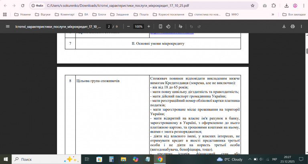Open the Блоги bookmark folder

coord(99,14)
